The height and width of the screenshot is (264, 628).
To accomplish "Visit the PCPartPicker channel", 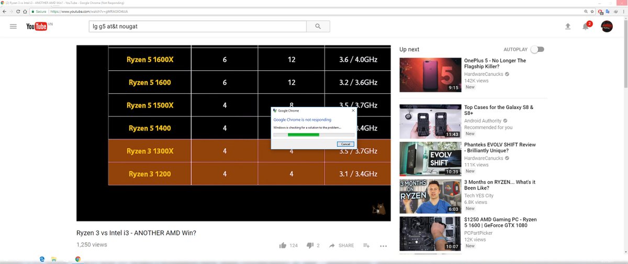I will (478, 233).
